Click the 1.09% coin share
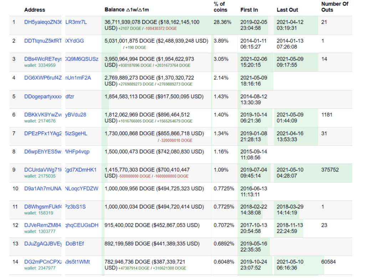This screenshot has height=278, width=365. click(x=221, y=170)
